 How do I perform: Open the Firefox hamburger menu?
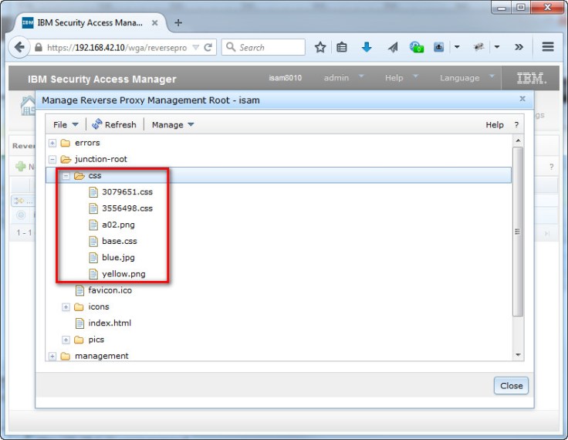548,47
